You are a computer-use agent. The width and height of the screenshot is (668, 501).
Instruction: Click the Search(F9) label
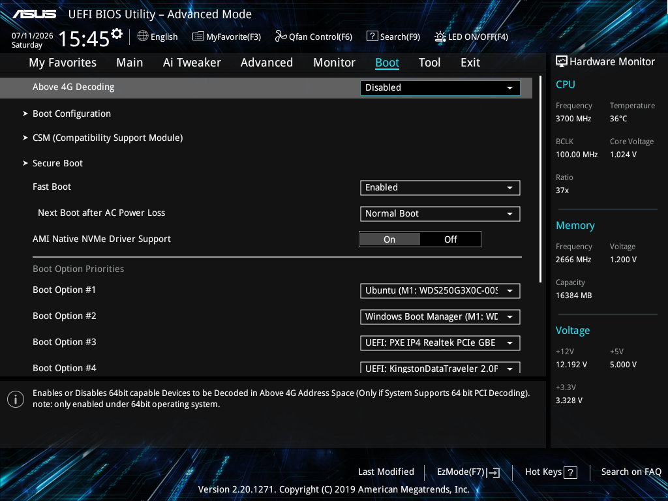pos(400,37)
